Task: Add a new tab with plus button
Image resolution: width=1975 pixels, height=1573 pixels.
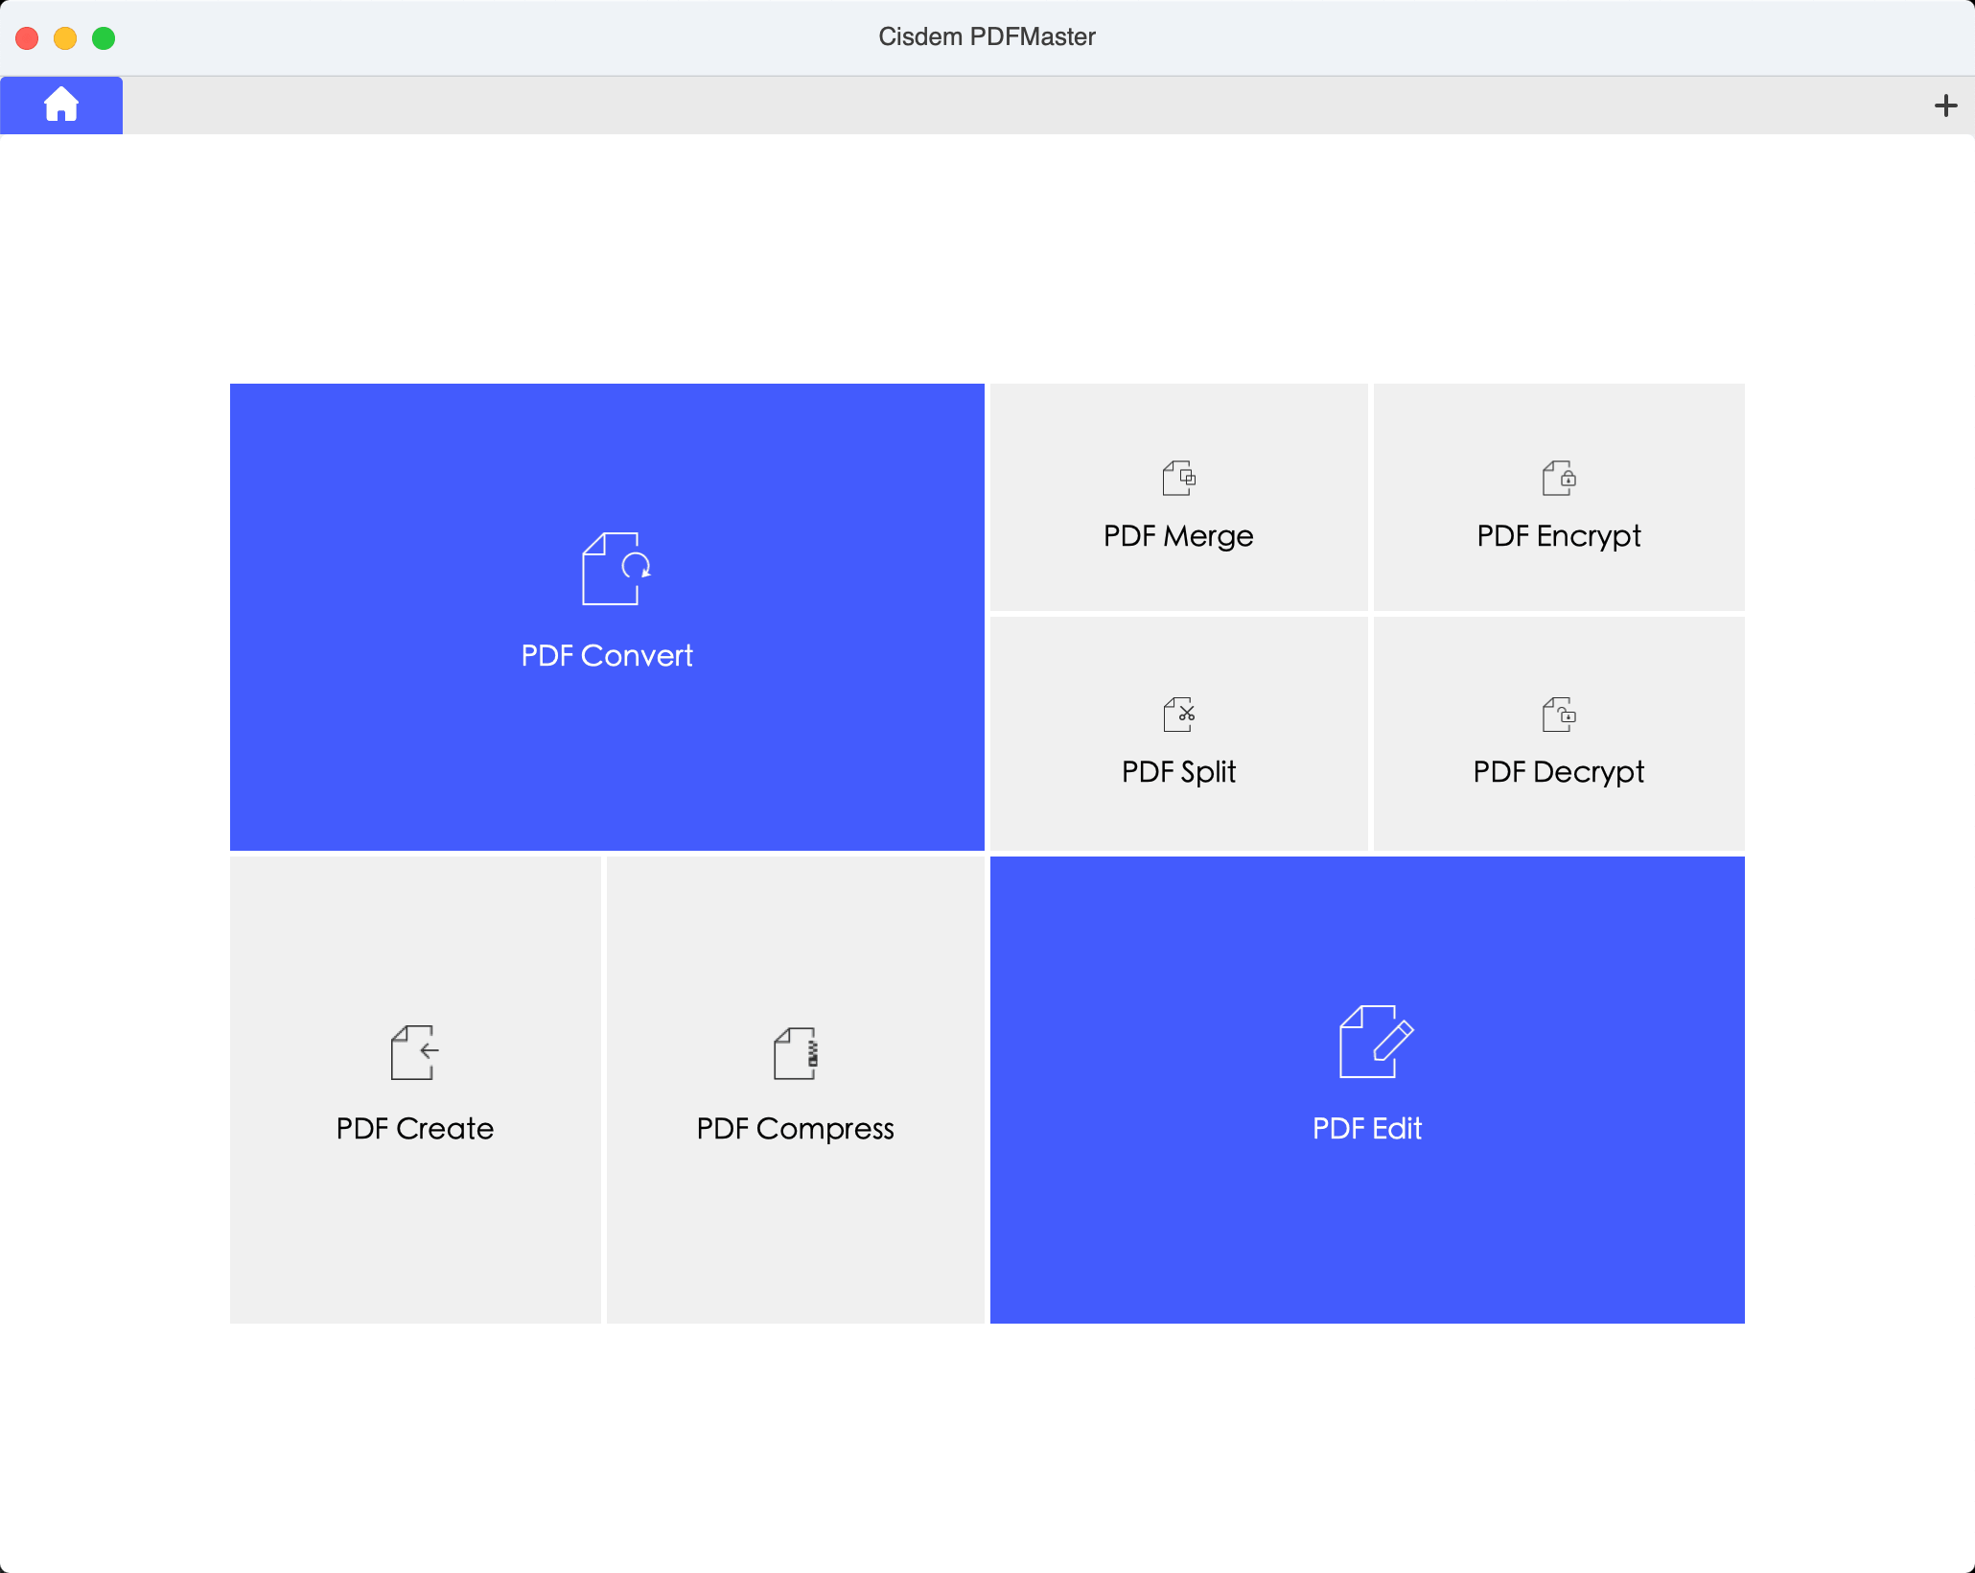Action: 1945,106
